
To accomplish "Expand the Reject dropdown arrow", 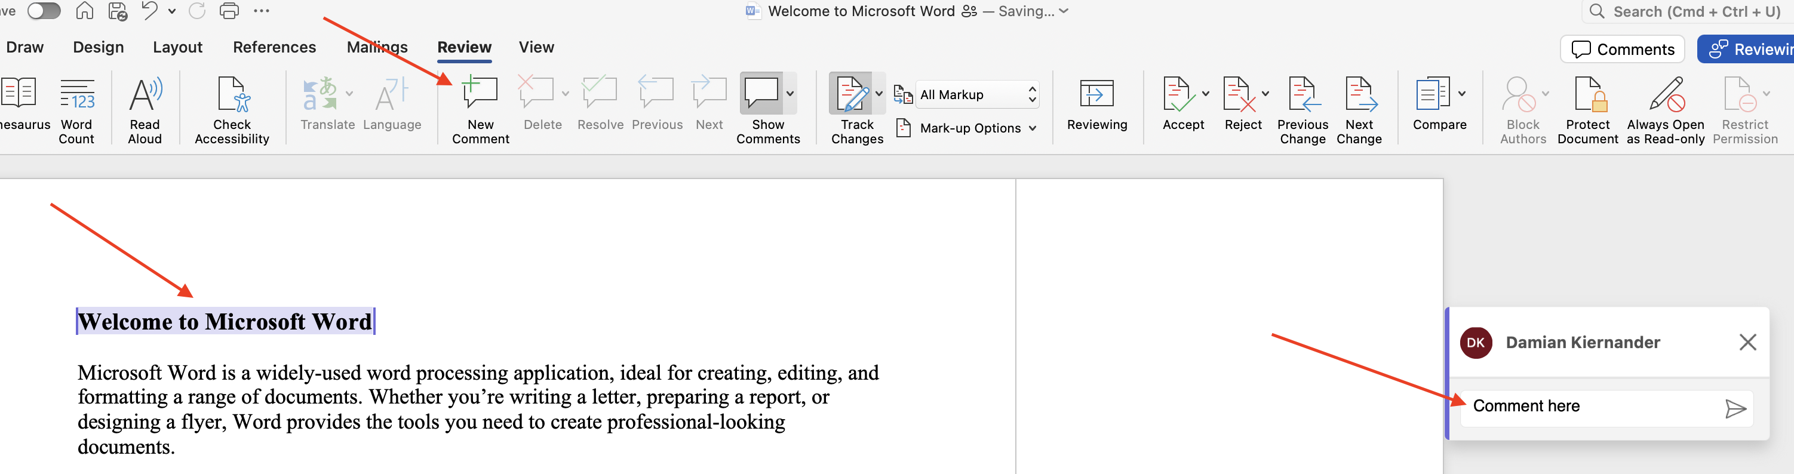I will (x=1265, y=94).
